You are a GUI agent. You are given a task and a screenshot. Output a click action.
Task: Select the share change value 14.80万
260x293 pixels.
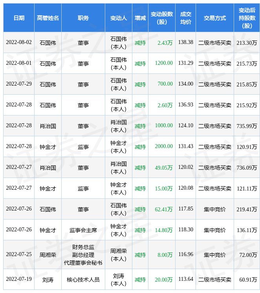[164, 230]
